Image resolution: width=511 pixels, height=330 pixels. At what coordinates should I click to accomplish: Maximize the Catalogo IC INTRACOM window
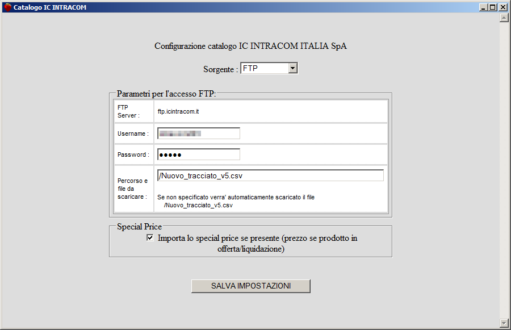point(493,7)
